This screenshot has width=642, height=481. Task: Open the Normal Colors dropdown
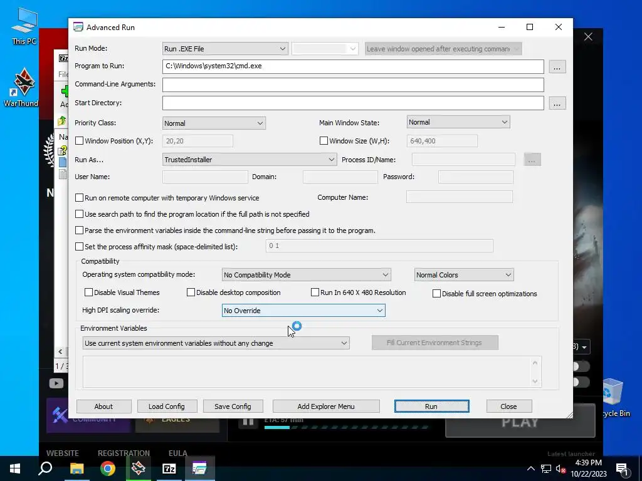point(464,275)
